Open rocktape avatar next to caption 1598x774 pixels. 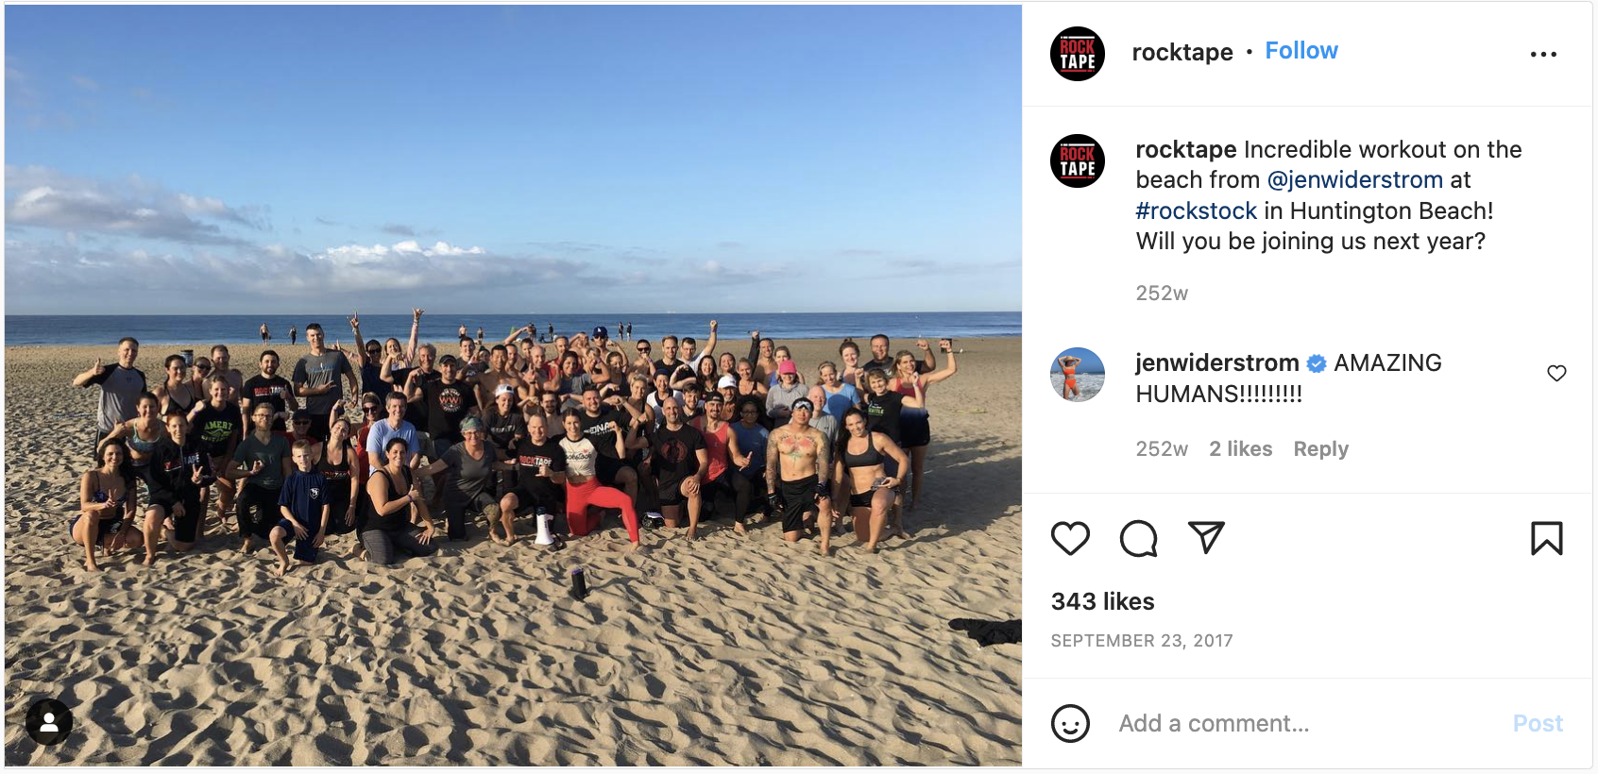point(1078,160)
